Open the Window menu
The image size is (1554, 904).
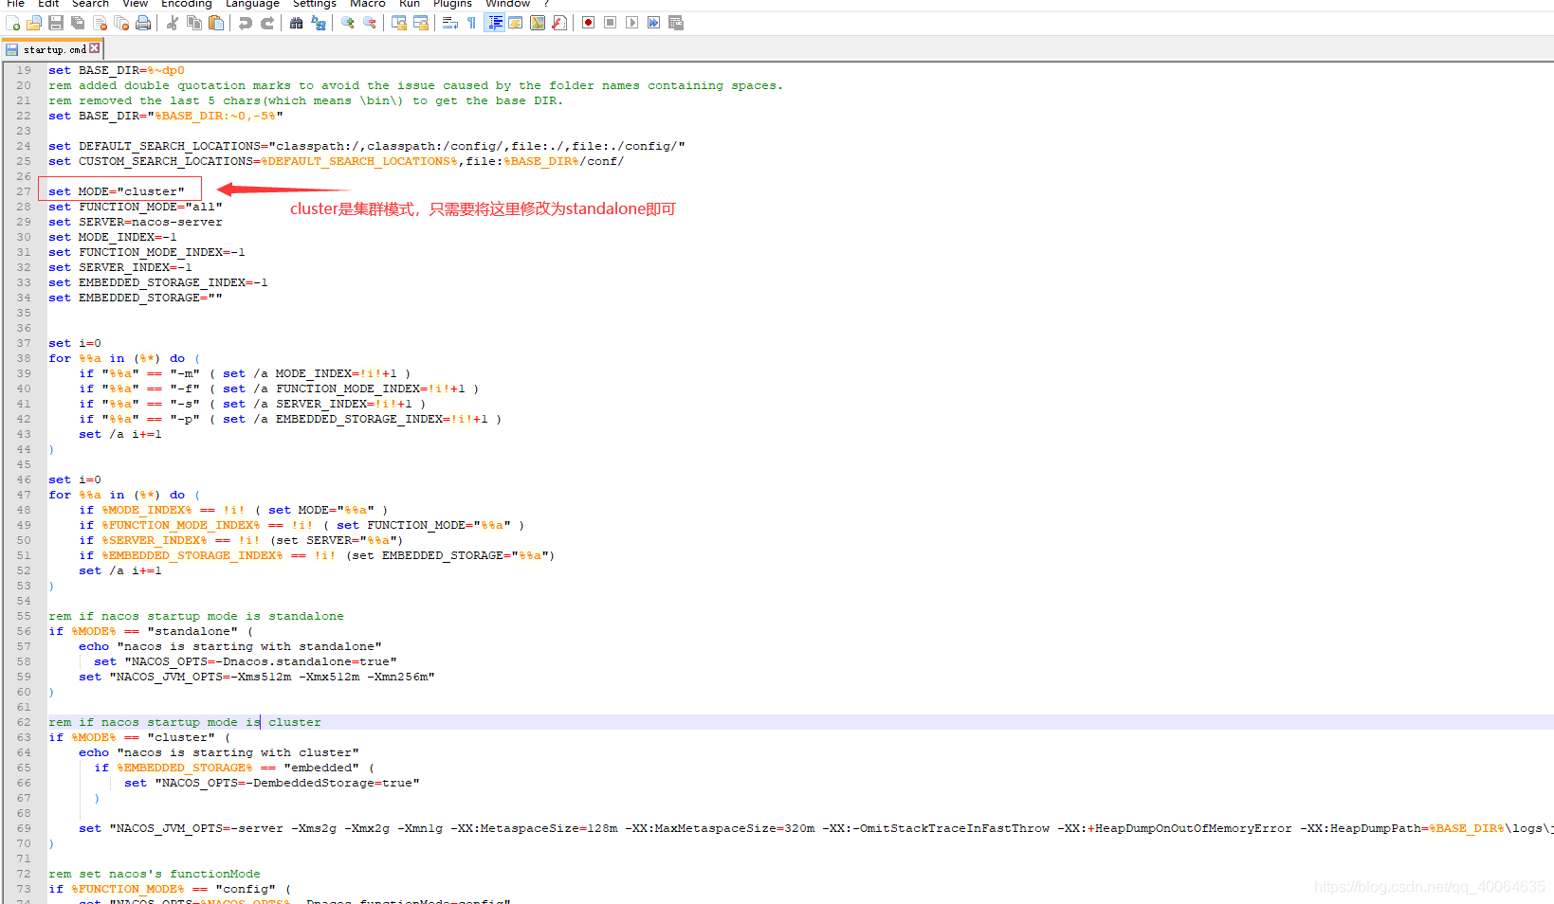[508, 4]
